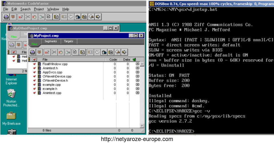Click the dashed circle icon in main CodeWarrior toolbar
274x143 pixels.
click(71, 17)
